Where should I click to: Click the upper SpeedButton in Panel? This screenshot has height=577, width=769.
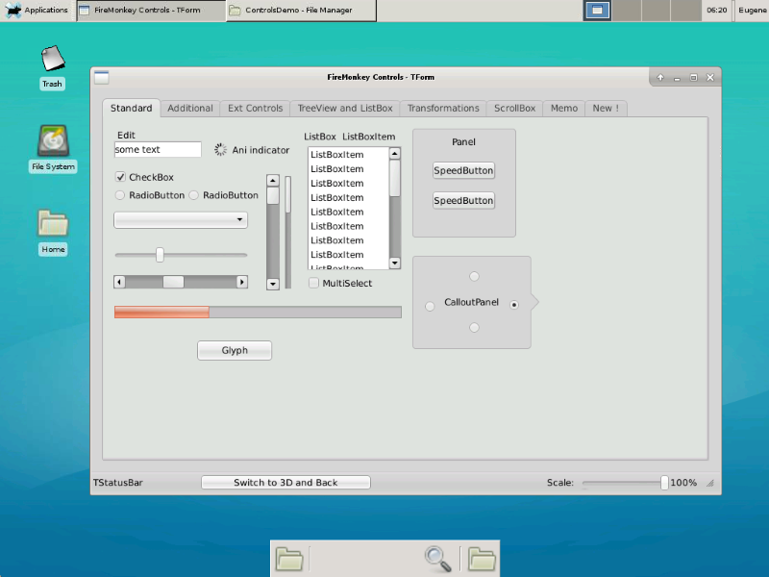(463, 170)
